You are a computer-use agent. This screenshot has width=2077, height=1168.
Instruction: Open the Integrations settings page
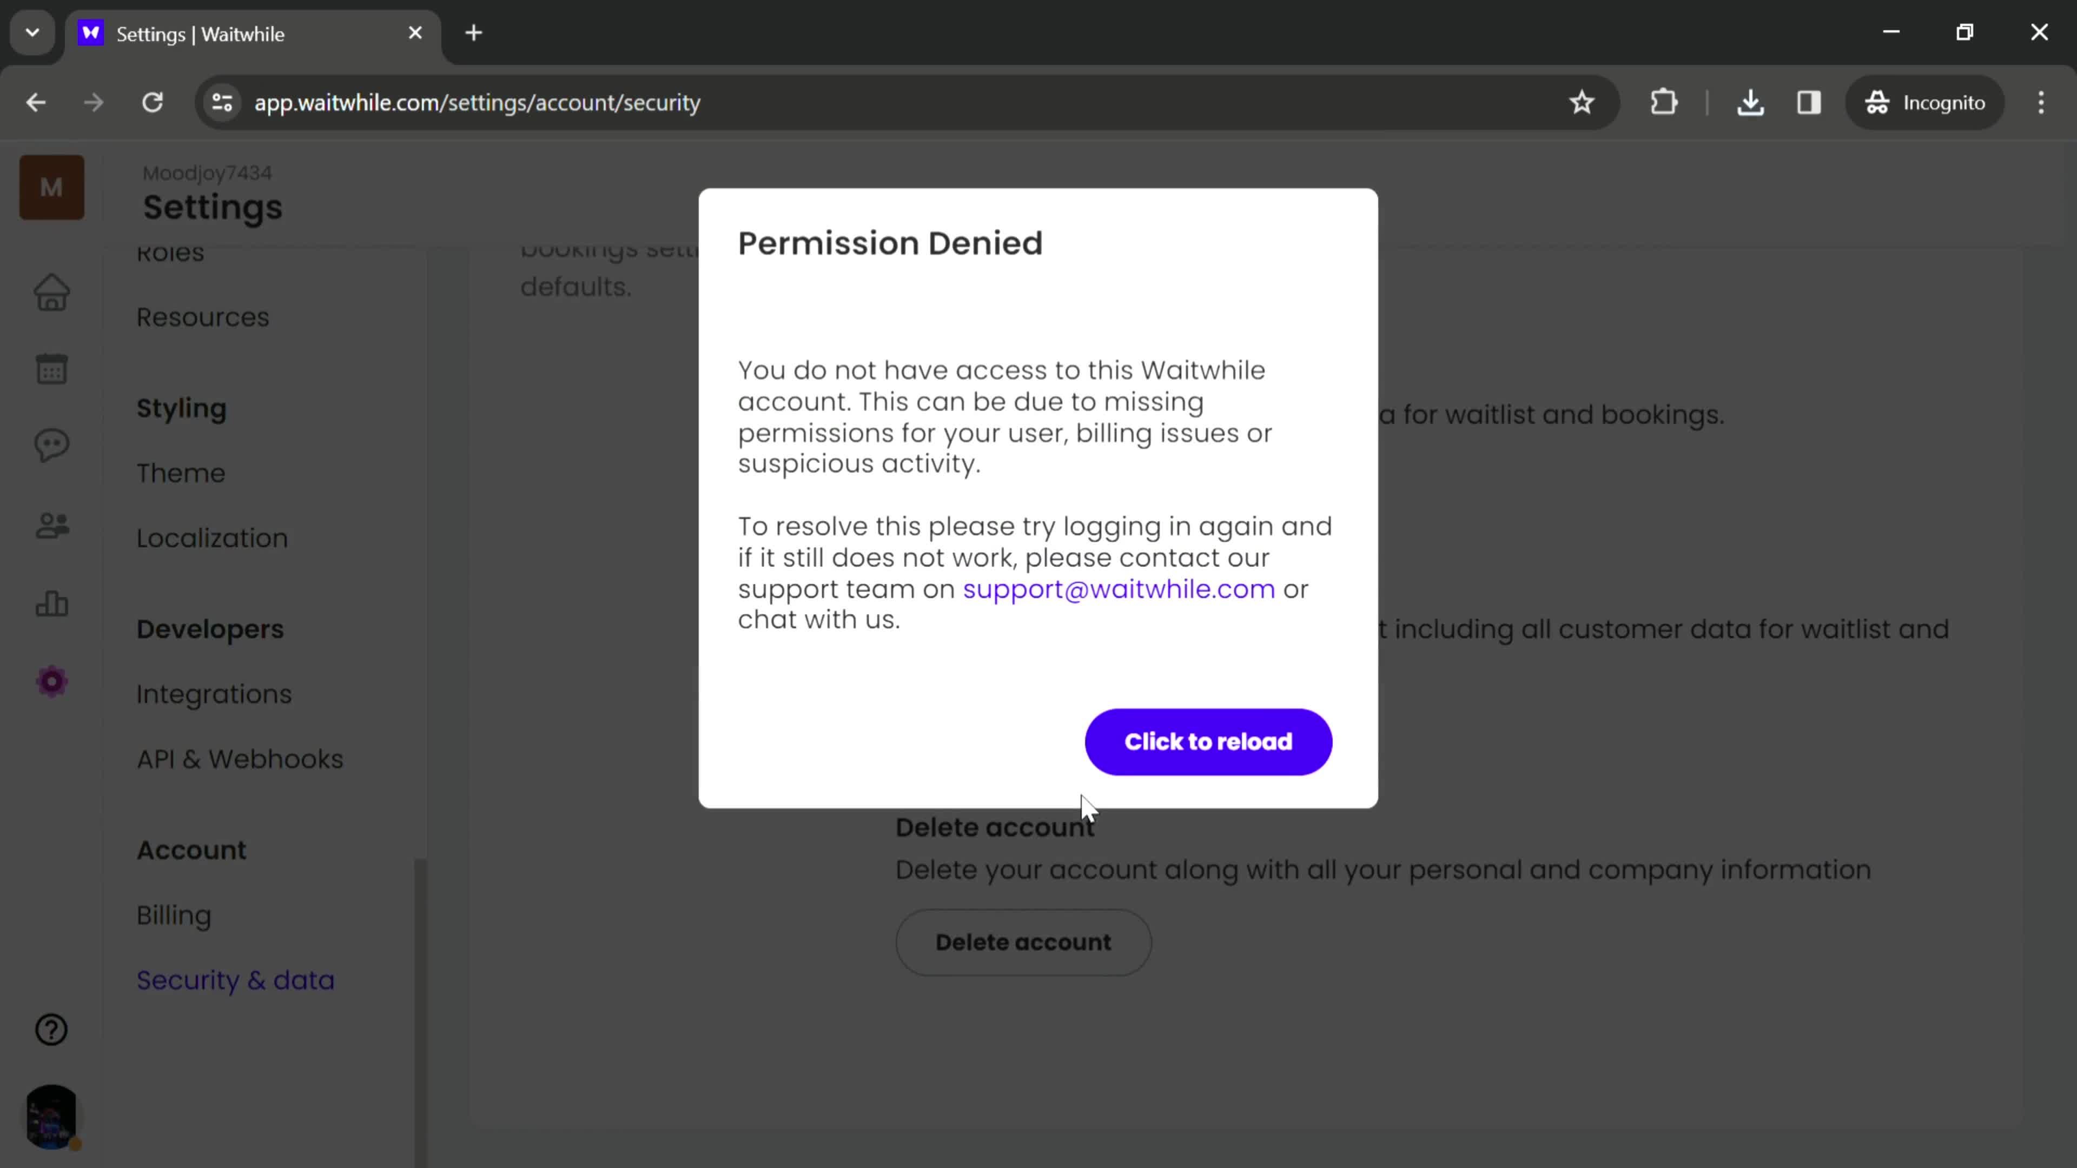pyautogui.click(x=214, y=694)
